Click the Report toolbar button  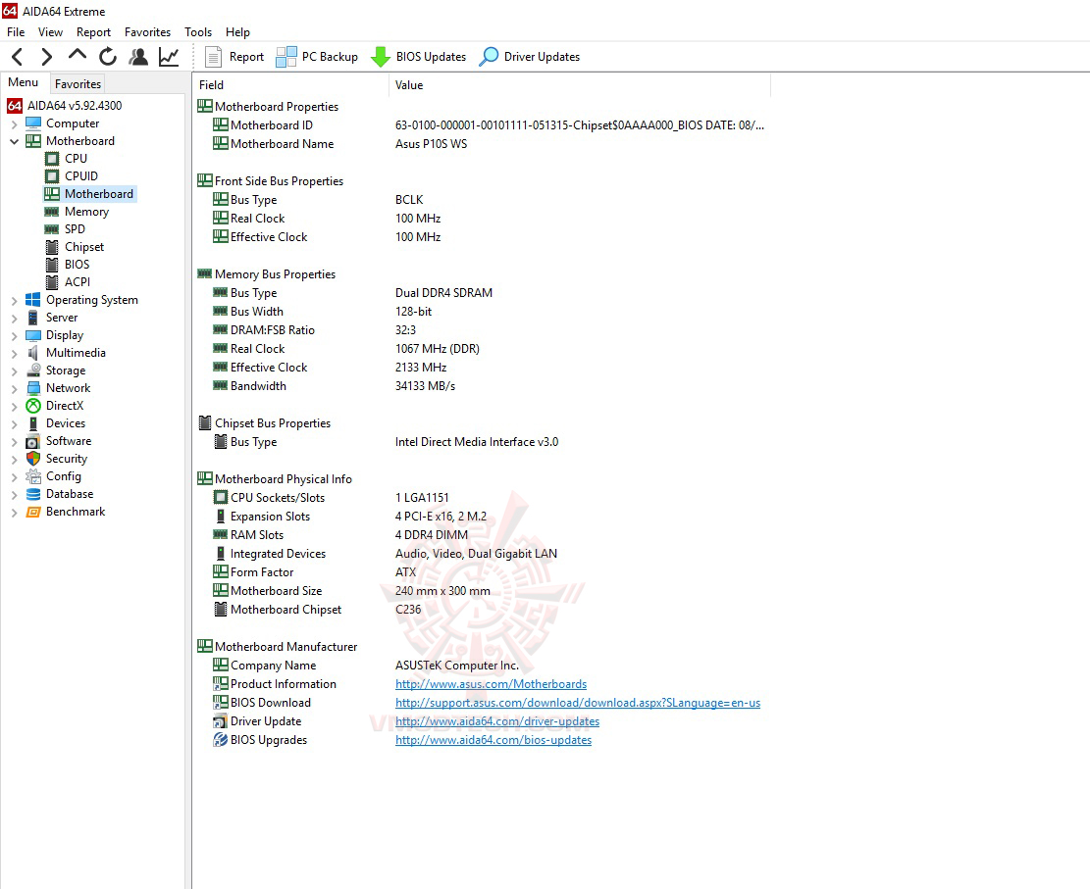(x=234, y=56)
